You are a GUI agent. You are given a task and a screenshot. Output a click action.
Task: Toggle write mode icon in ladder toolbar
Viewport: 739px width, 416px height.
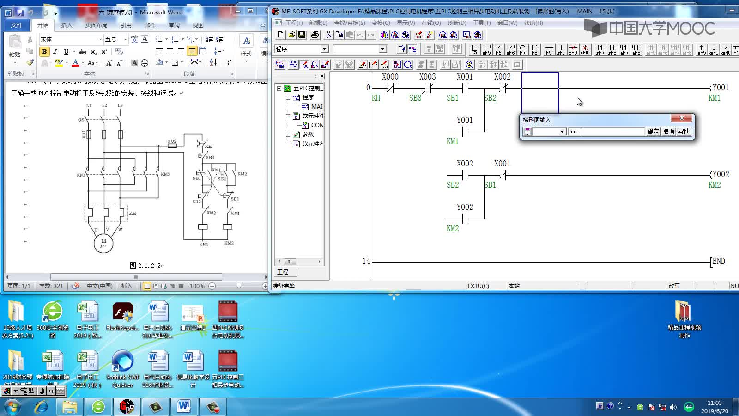tap(304, 65)
